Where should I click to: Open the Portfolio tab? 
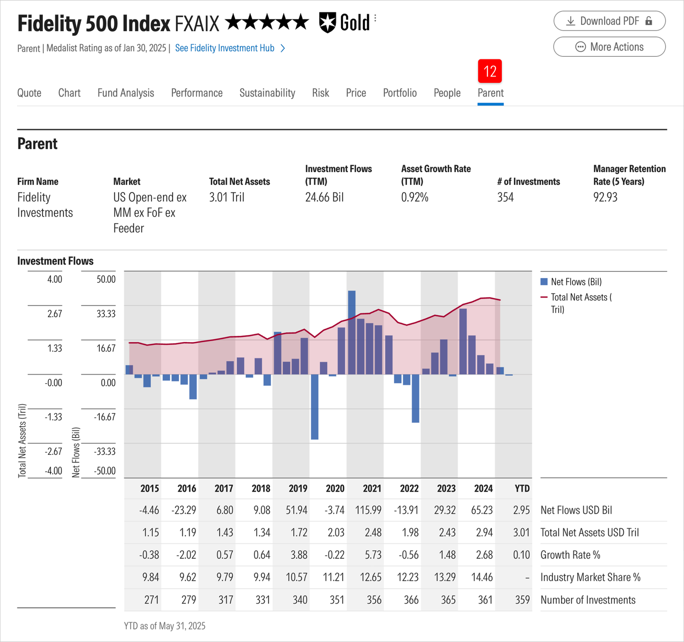(400, 93)
